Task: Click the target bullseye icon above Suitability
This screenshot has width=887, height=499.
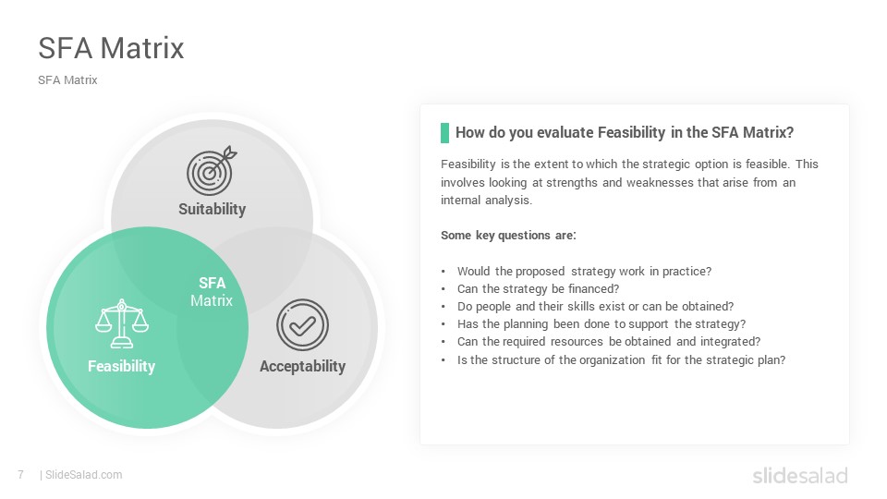Action: point(213,170)
